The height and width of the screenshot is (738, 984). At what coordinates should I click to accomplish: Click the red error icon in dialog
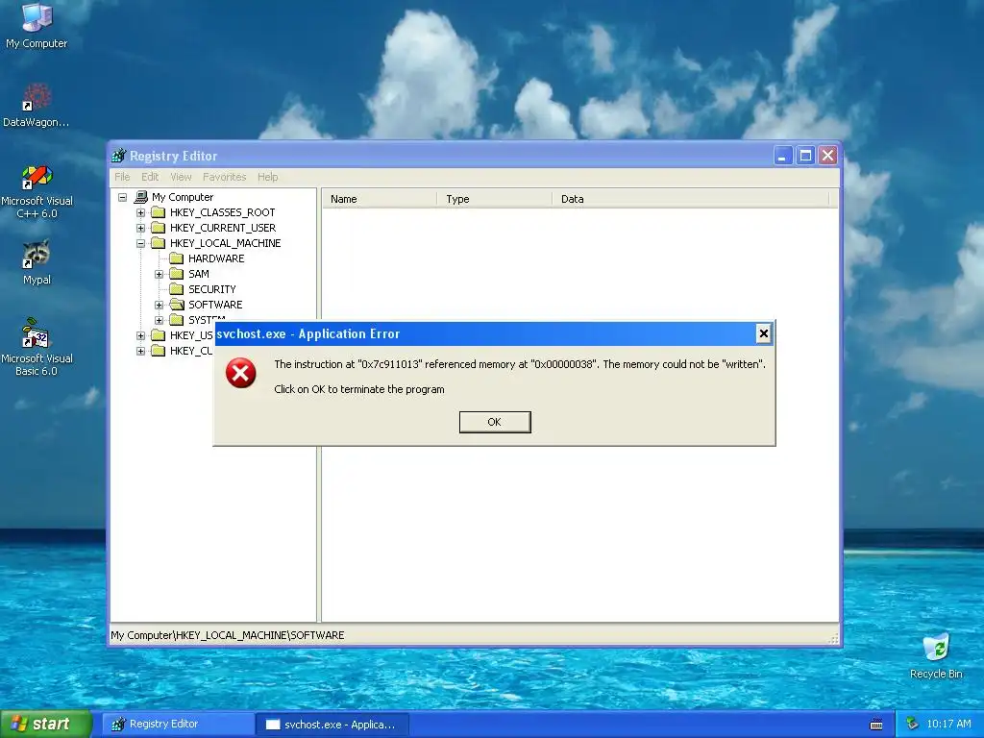[x=240, y=373]
